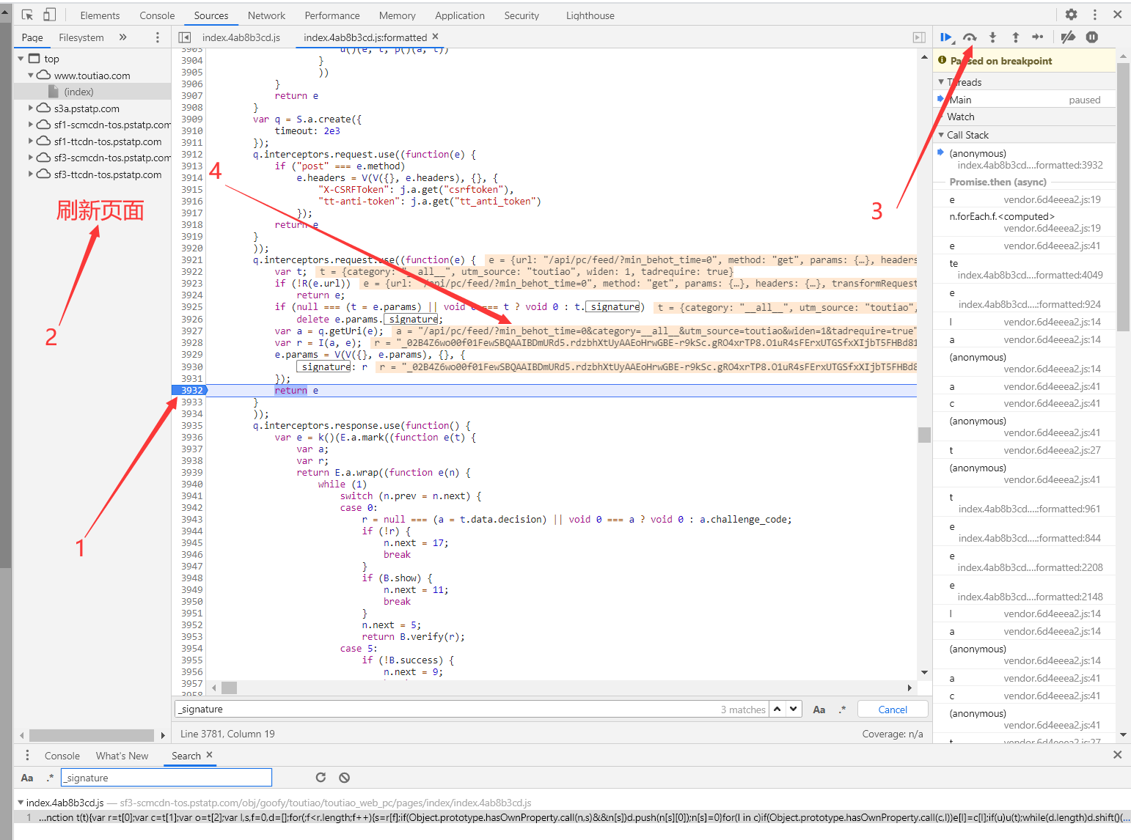Close the index.4ab8b3cd.js:formatted tab

436,37
